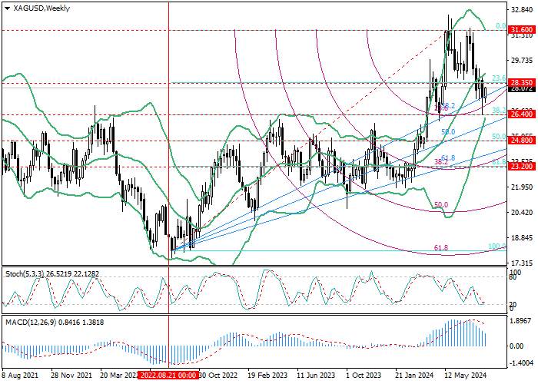538x384 pixels.
Task: Click the 11 Jun 2023 date label
Action: coord(316,376)
